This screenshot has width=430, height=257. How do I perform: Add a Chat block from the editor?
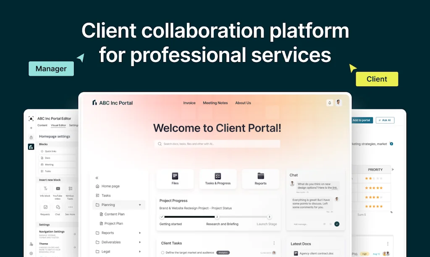pos(58,207)
